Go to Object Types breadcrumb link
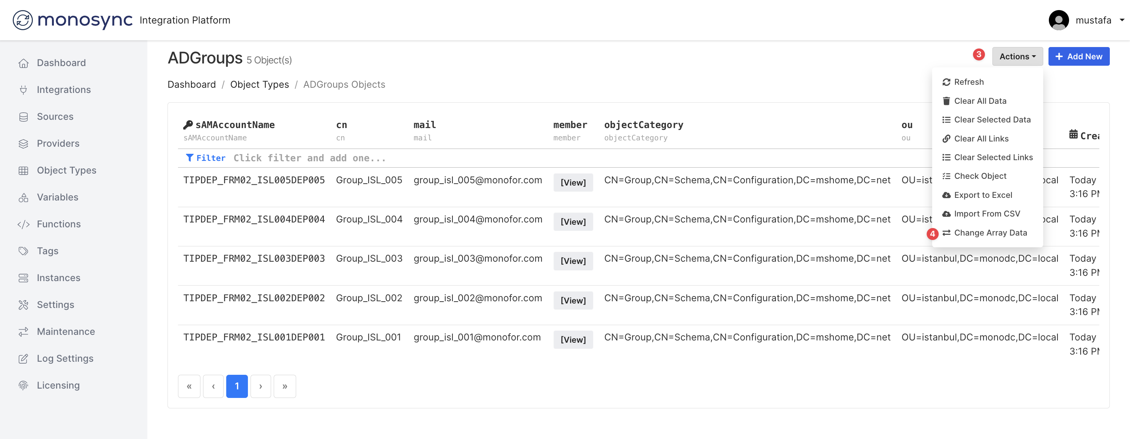This screenshot has width=1130, height=439. (x=259, y=85)
